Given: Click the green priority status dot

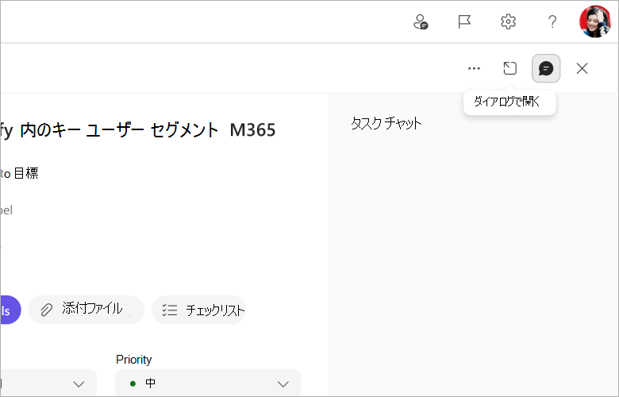Looking at the screenshot, I should click(x=133, y=384).
